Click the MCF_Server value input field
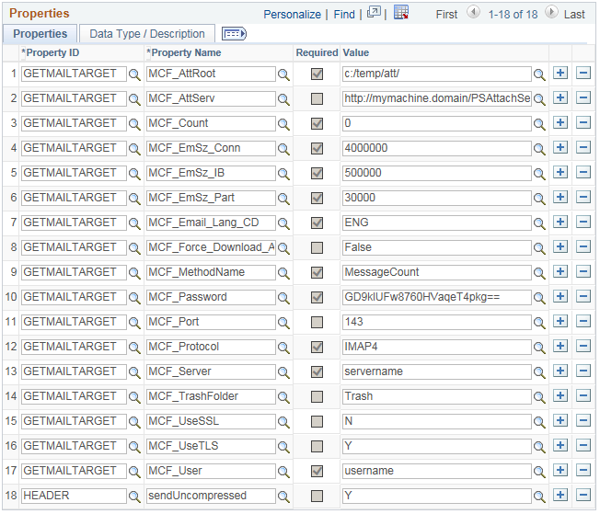This screenshot has width=600, height=514. [x=436, y=371]
